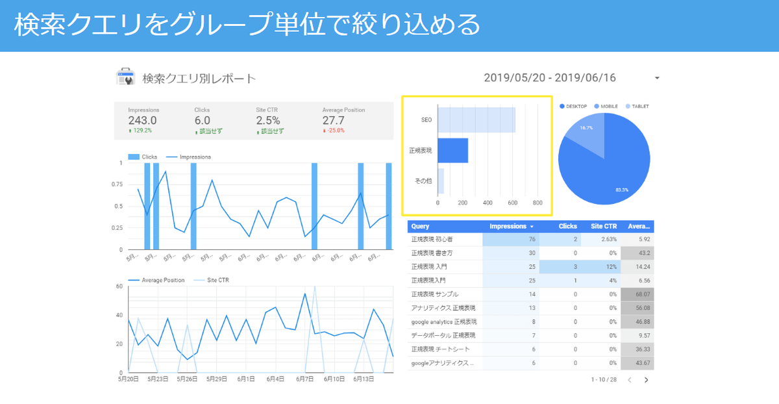Click the query row 正規表現 入門

click(x=531, y=267)
